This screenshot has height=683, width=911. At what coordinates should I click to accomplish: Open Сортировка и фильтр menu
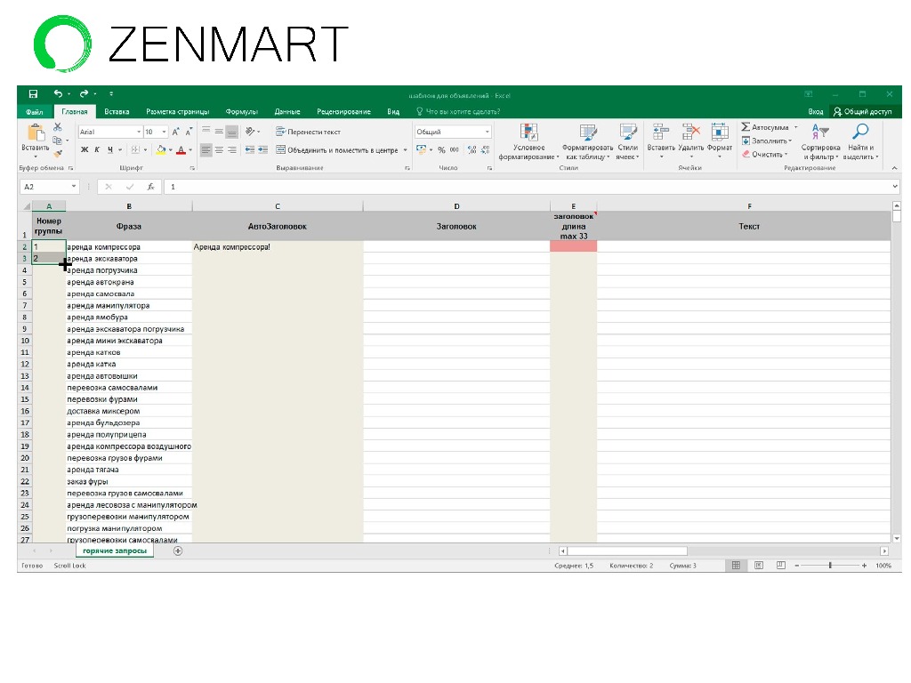click(820, 141)
